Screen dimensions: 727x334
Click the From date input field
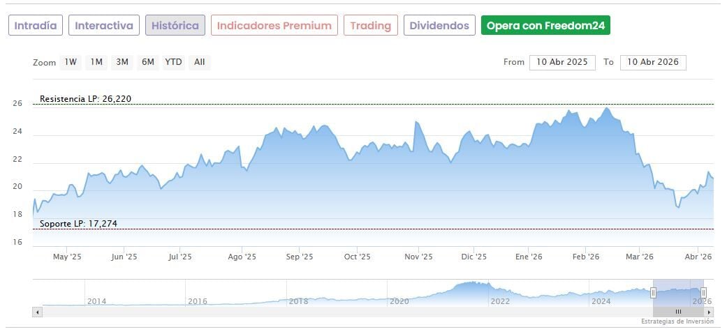click(x=562, y=62)
